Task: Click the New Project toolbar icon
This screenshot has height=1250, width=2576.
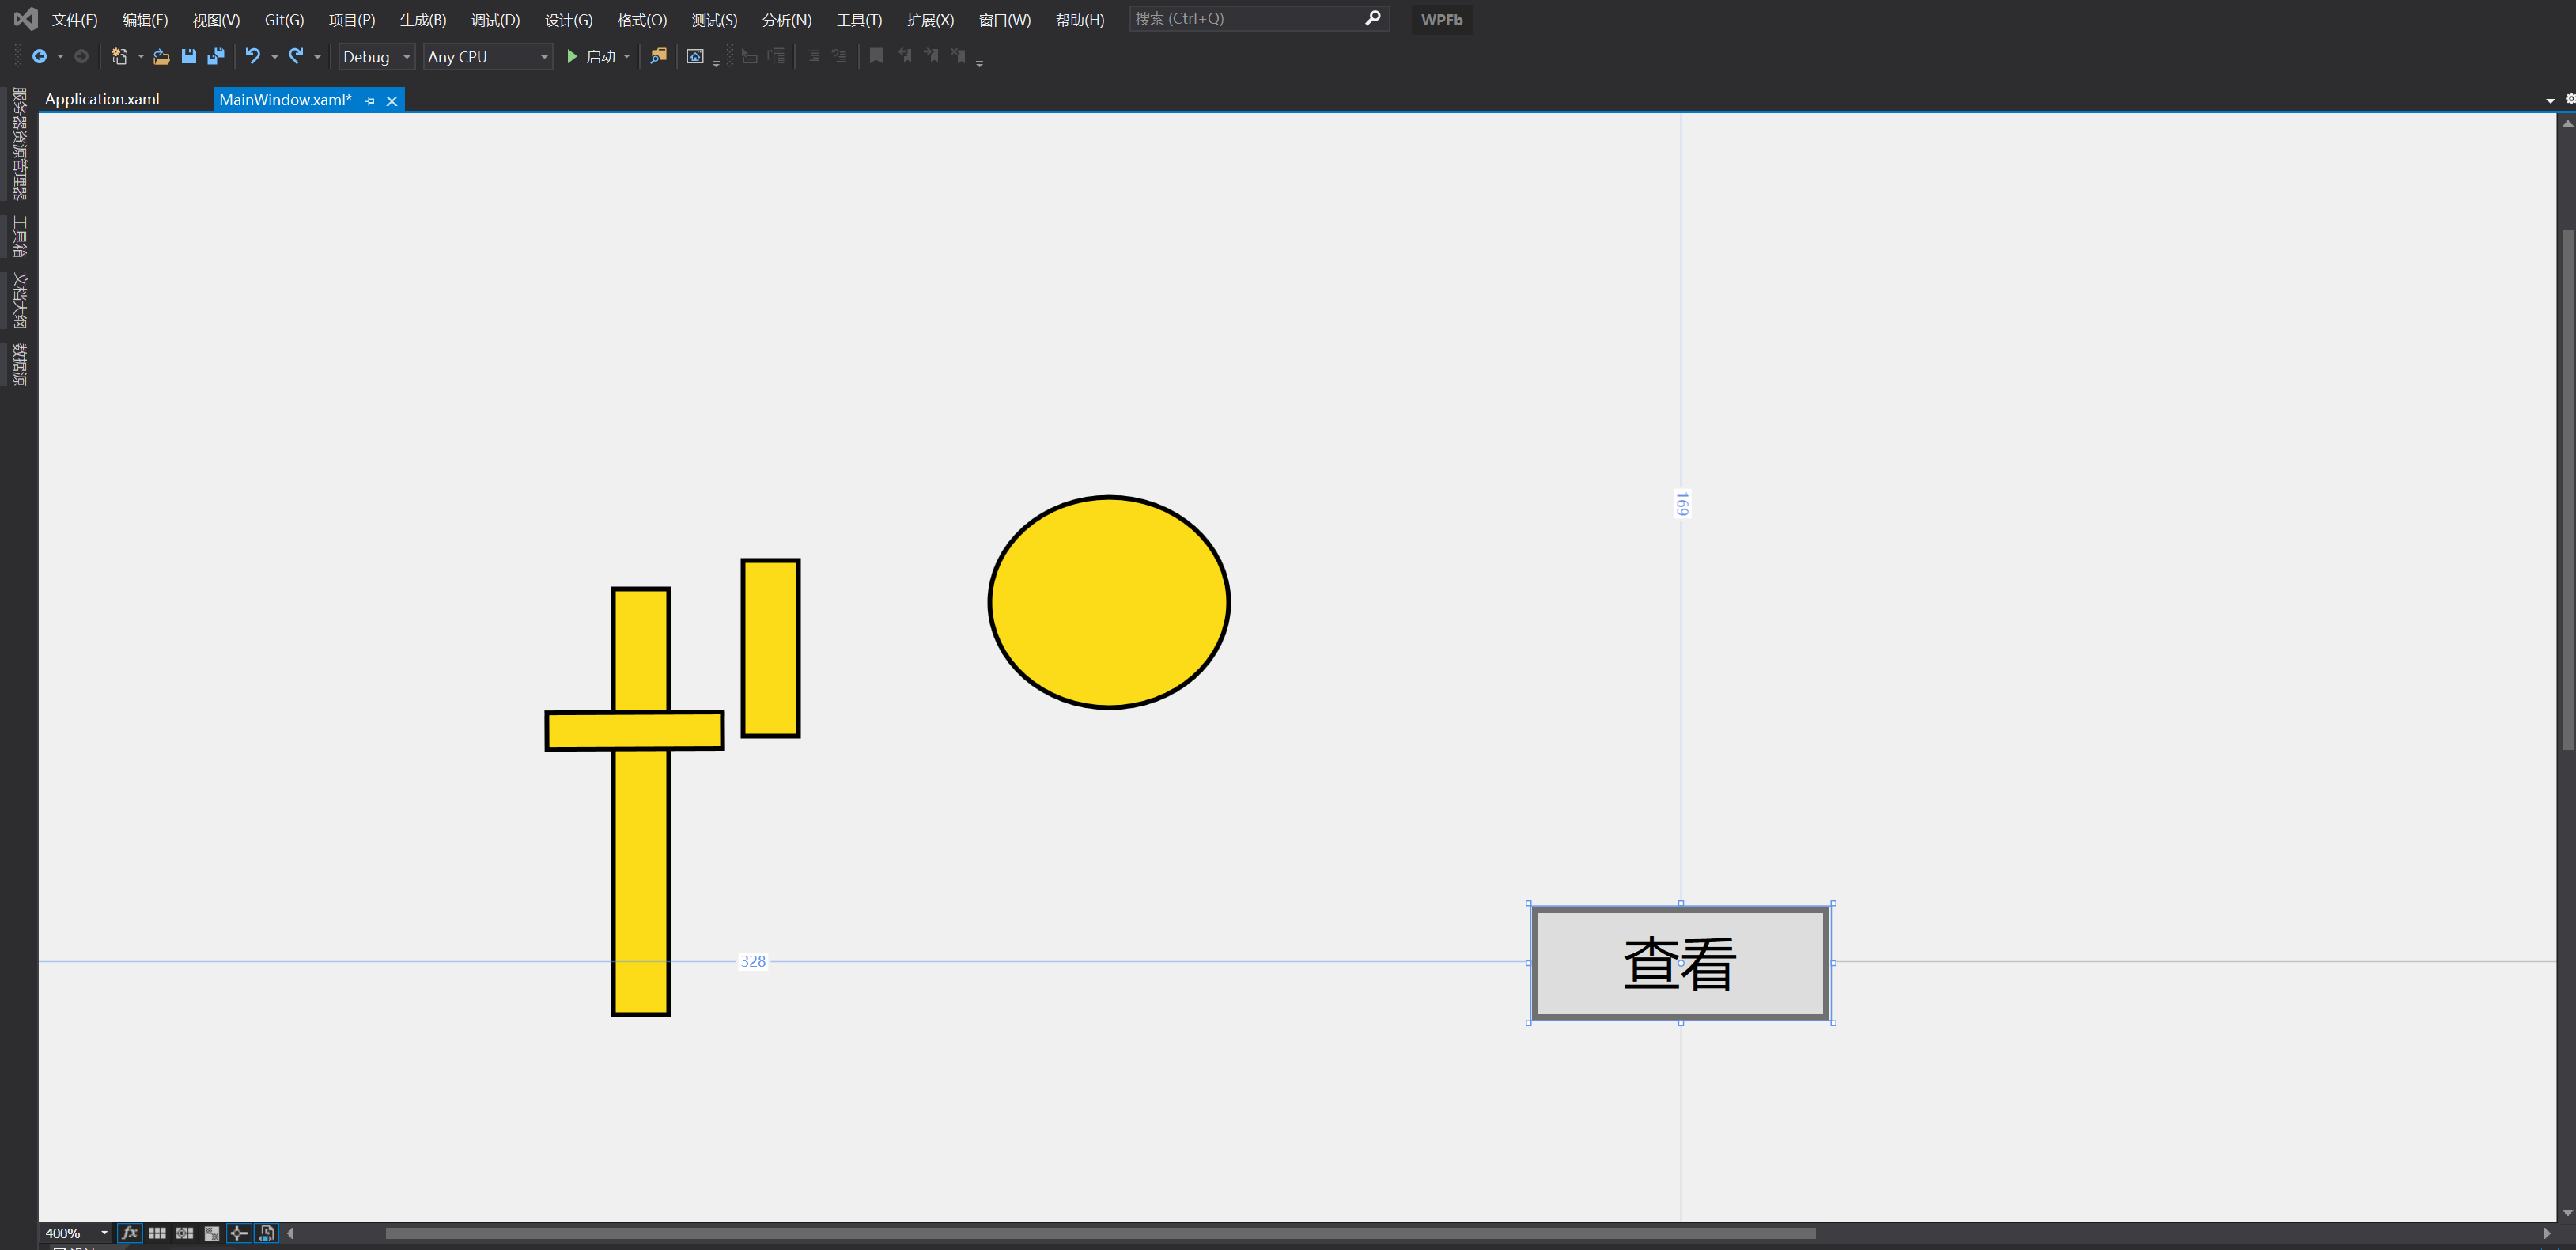Action: pyautogui.click(x=119, y=57)
